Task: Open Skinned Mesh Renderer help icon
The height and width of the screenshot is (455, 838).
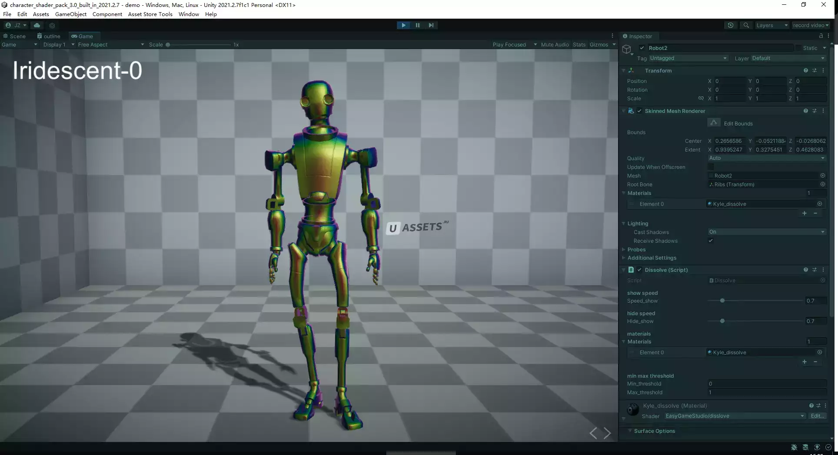Action: pos(805,111)
